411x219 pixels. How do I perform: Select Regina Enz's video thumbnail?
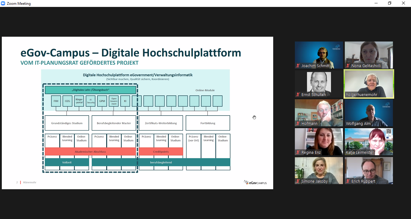[319, 142]
